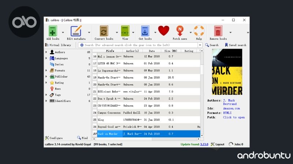Click the Get books download icon
293x164 pixels.
point(145,31)
